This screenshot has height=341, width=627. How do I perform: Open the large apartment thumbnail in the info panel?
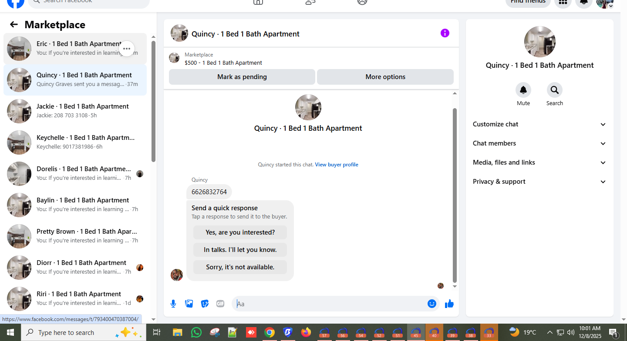tap(540, 42)
